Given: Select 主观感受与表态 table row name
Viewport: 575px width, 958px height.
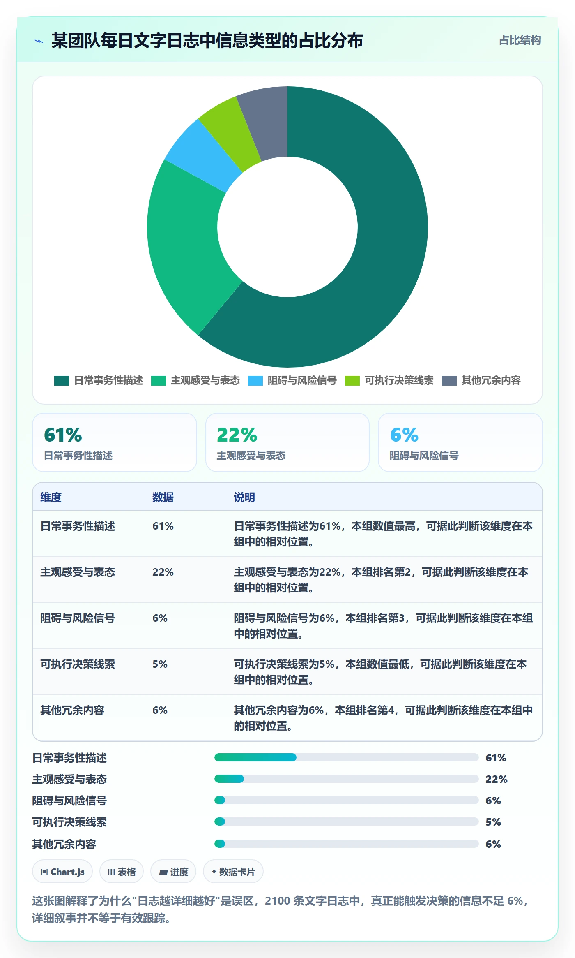Looking at the screenshot, I should (x=78, y=572).
